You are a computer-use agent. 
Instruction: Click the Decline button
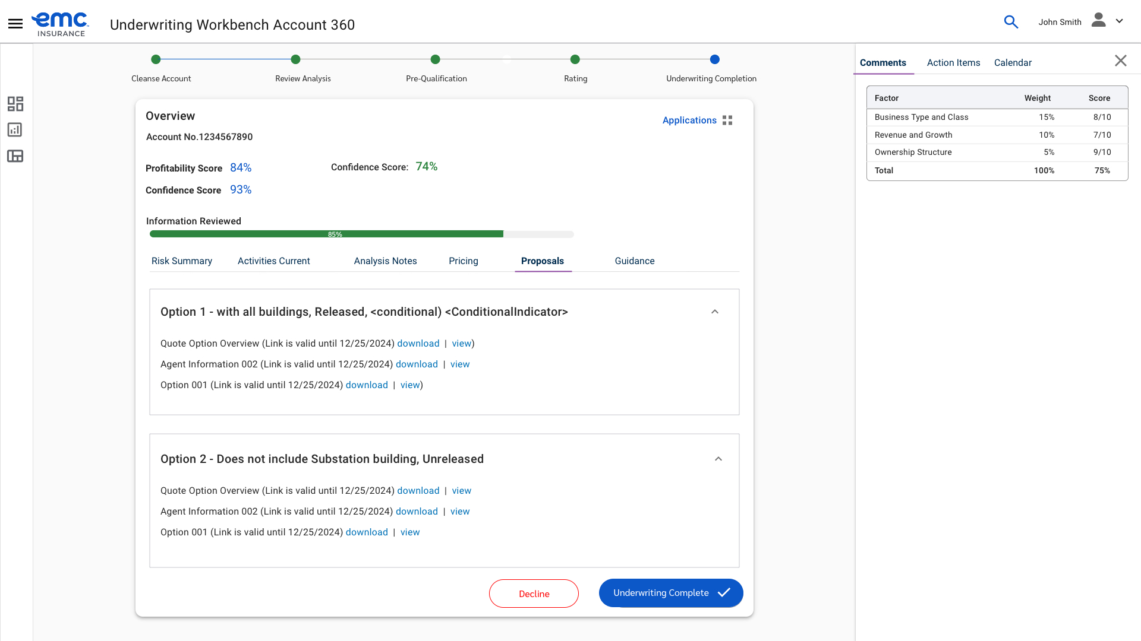click(534, 594)
